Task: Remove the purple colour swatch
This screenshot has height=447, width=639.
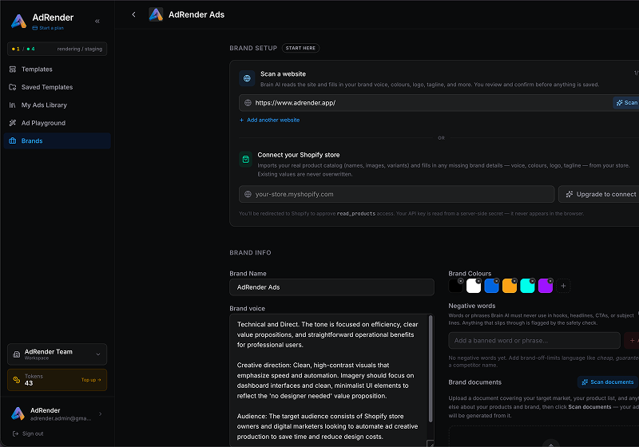Action: click(550, 281)
